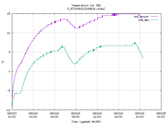Viewport: 166px width, 124px height.
Task: Click the y-axis label -5
Action: 8,91
